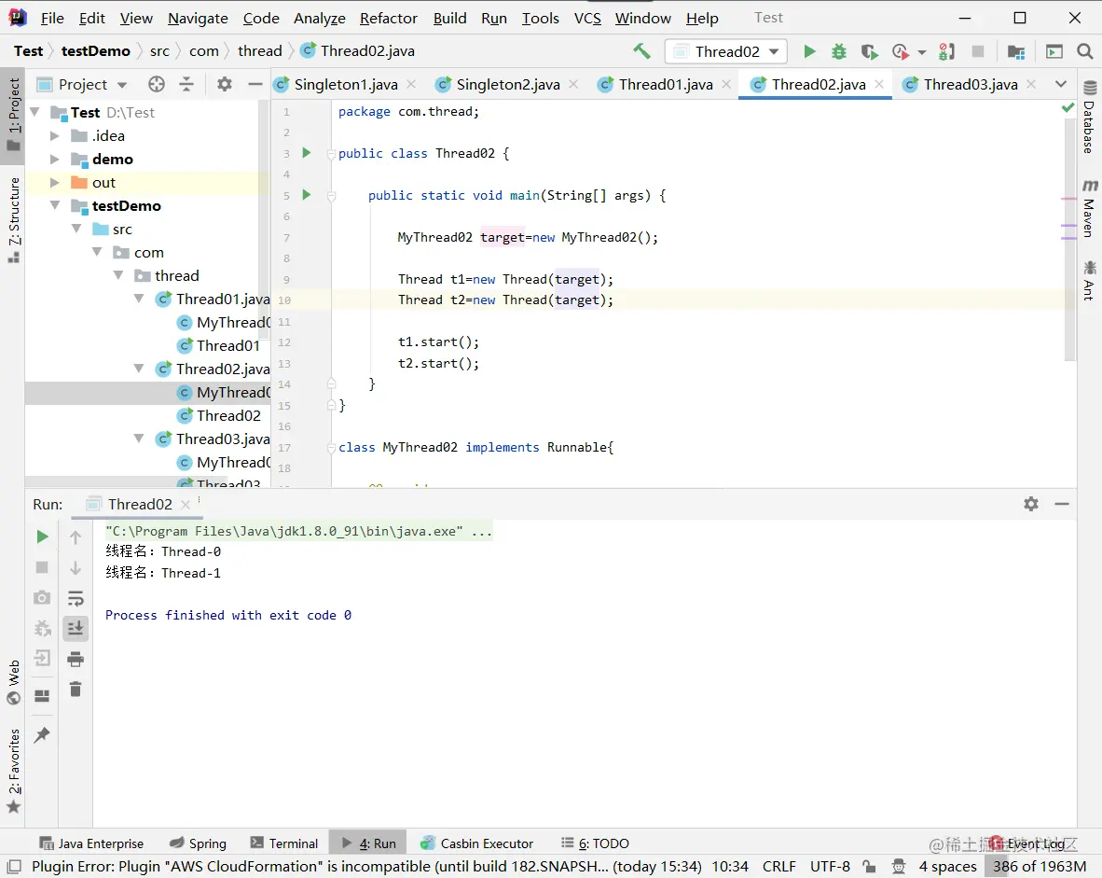1102x878 pixels.
Task: Click the Search Everywhere magnifier icon
Action: [1084, 51]
